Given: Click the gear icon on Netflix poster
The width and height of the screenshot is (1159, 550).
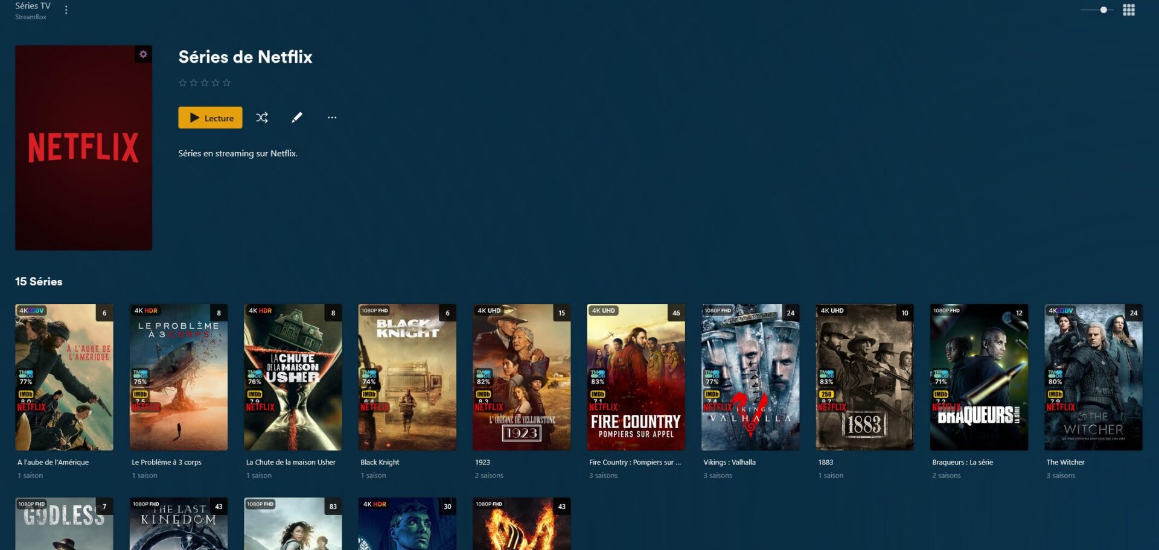Looking at the screenshot, I should pyautogui.click(x=143, y=54).
